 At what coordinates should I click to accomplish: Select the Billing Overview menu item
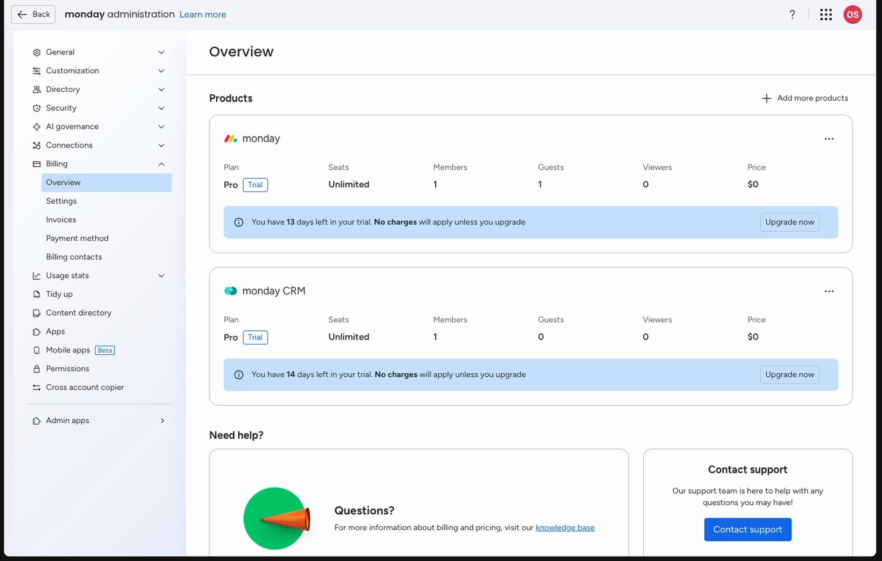click(x=107, y=182)
